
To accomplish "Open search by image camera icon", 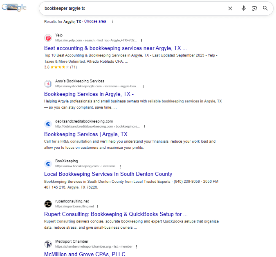I will coord(254,8).
